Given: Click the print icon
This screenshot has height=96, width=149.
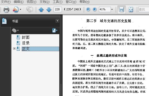Looking at the screenshot, I should point(6,10).
